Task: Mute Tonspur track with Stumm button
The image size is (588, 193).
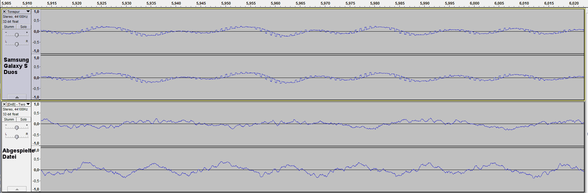Action: click(9, 27)
